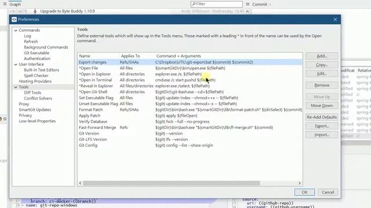371x208 pixels.
Task: Select the Apply Patch row
Action: (190, 116)
